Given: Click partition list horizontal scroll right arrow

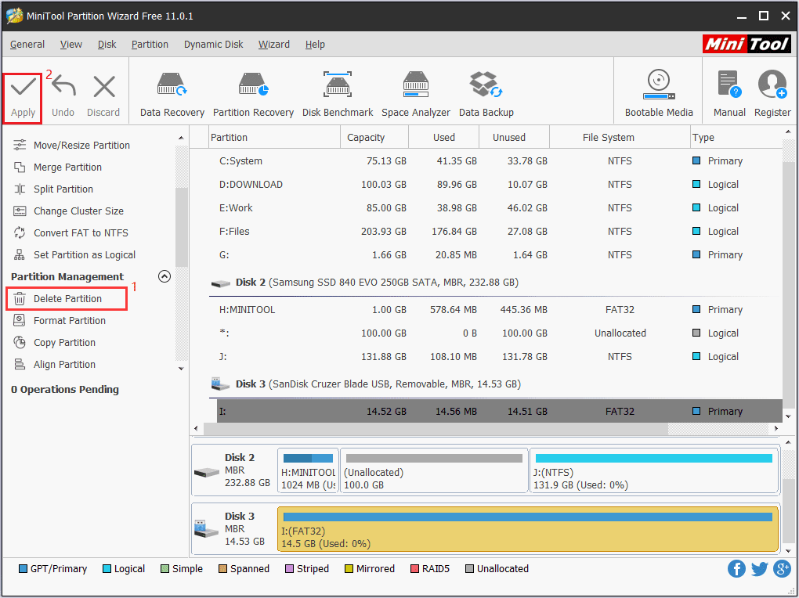Looking at the screenshot, I should pyautogui.click(x=776, y=429).
